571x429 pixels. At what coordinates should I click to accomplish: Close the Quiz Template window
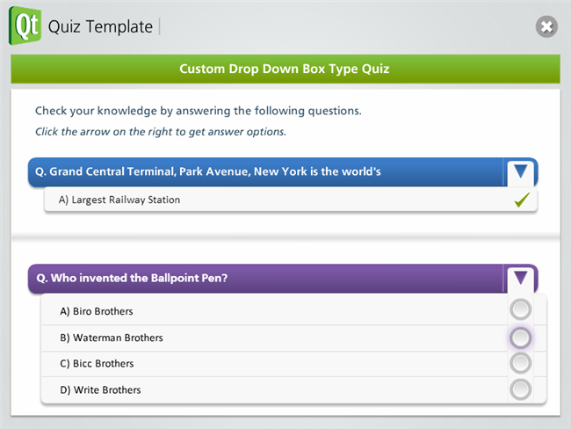(546, 26)
